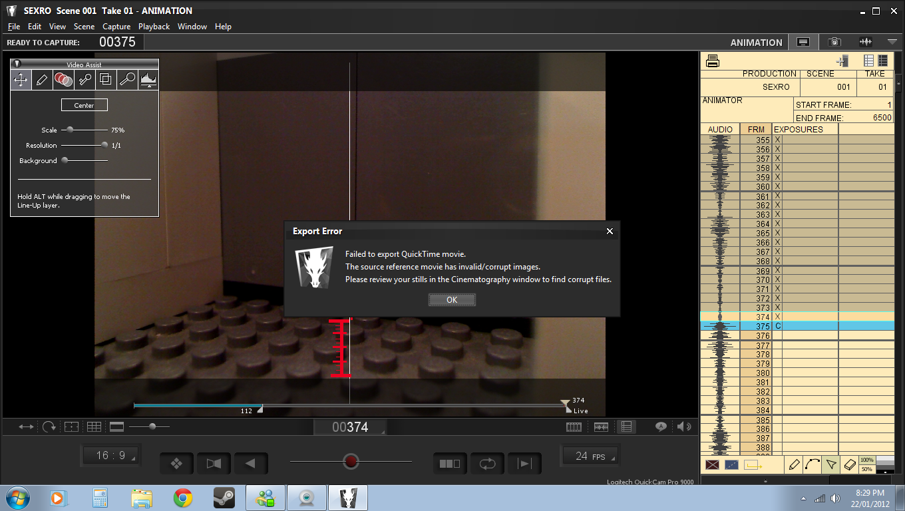905x511 pixels.
Task: Choose the overlapping circles onion-skin tool
Action: tap(63, 80)
